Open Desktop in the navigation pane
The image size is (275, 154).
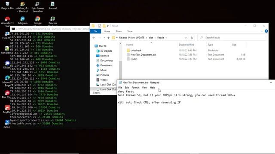point(104,56)
